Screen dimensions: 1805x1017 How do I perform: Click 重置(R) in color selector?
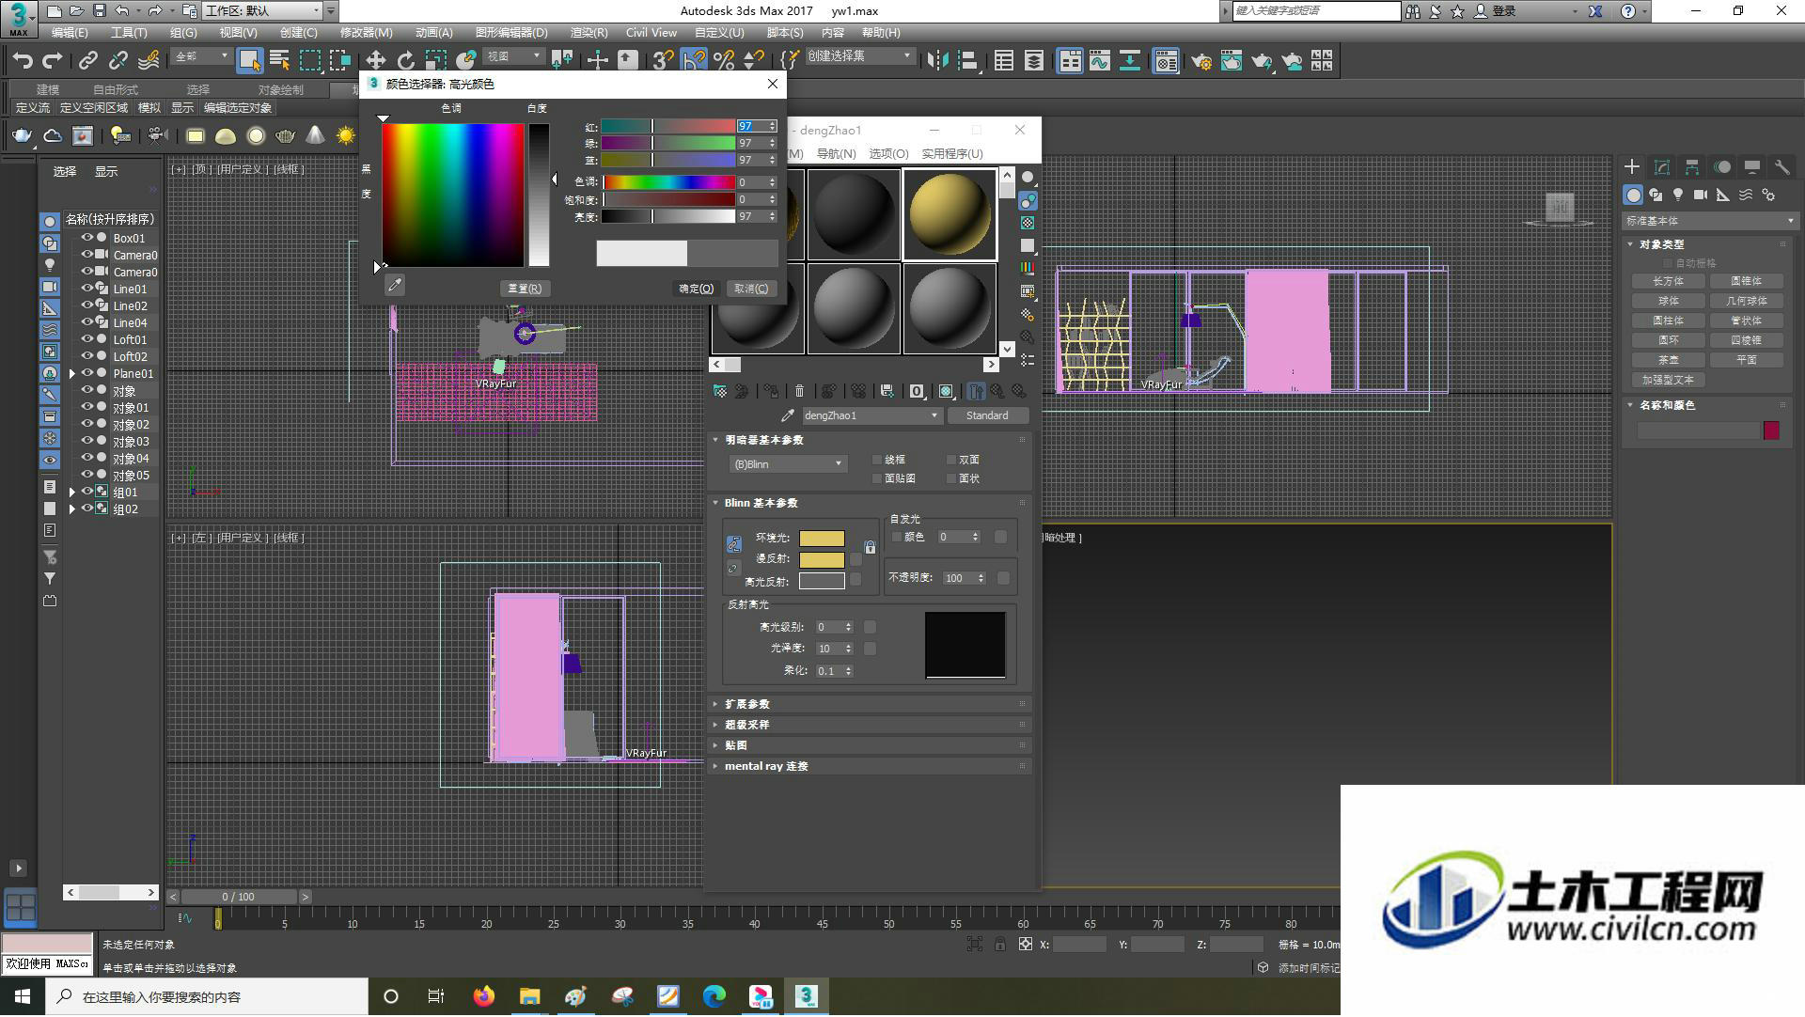click(524, 289)
